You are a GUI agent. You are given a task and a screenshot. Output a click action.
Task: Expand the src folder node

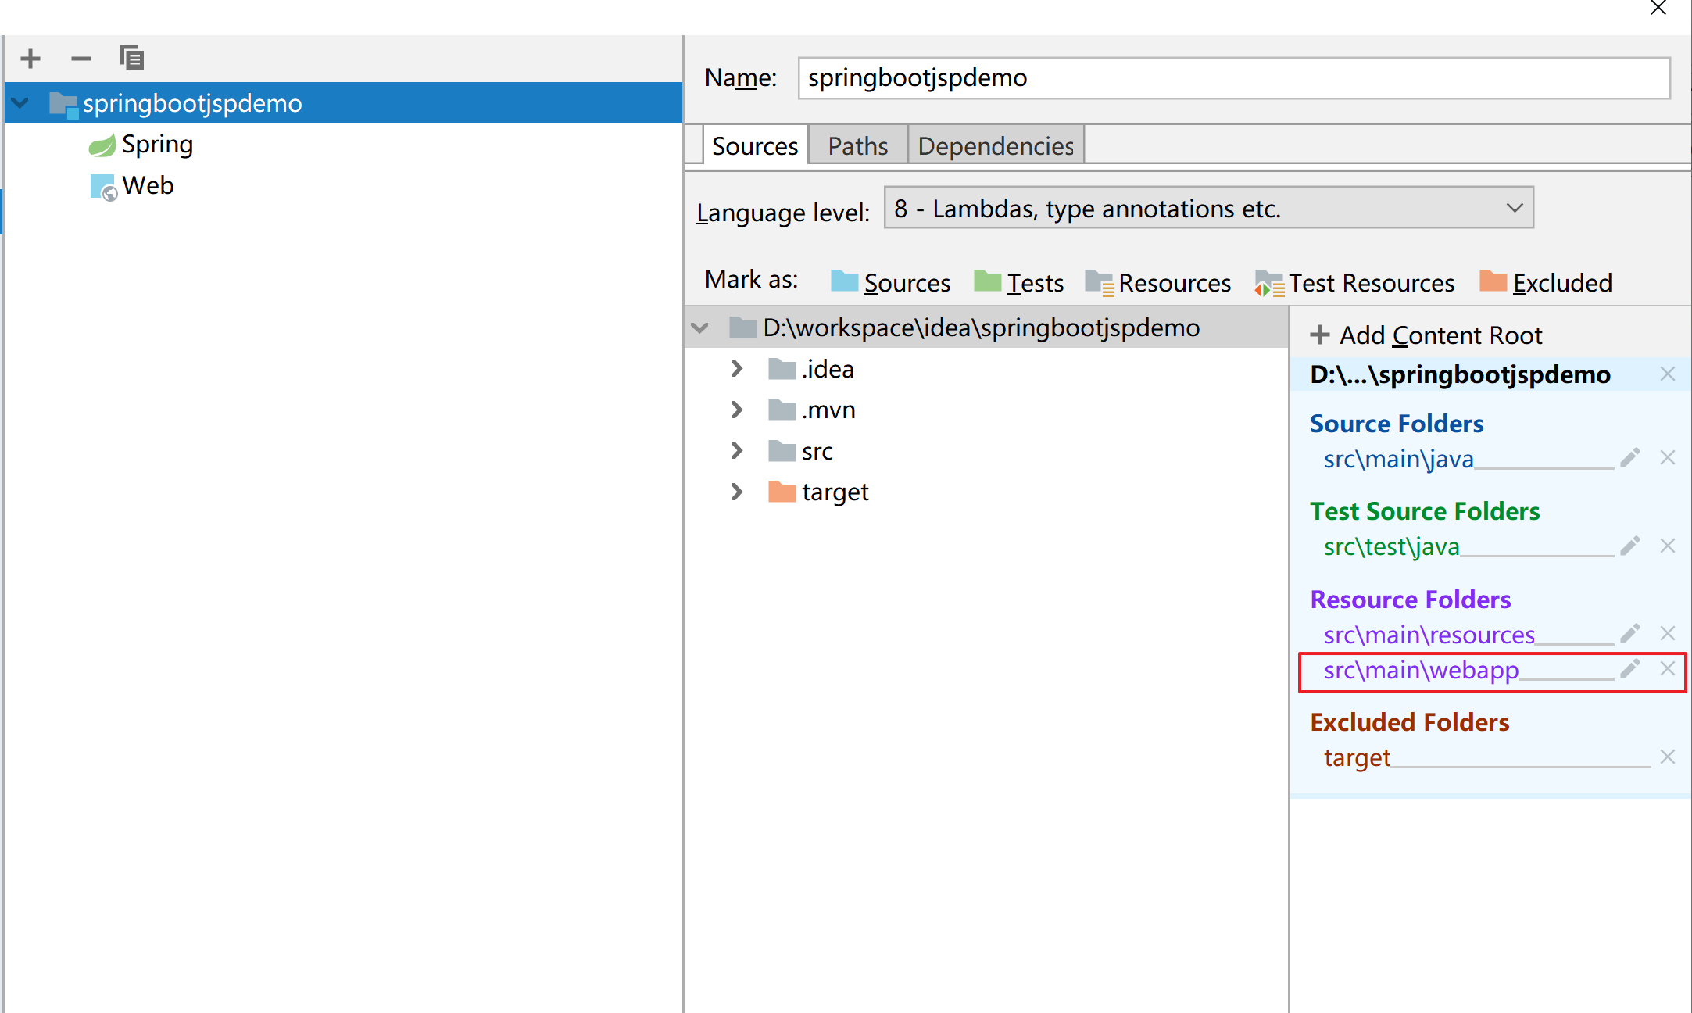click(737, 451)
